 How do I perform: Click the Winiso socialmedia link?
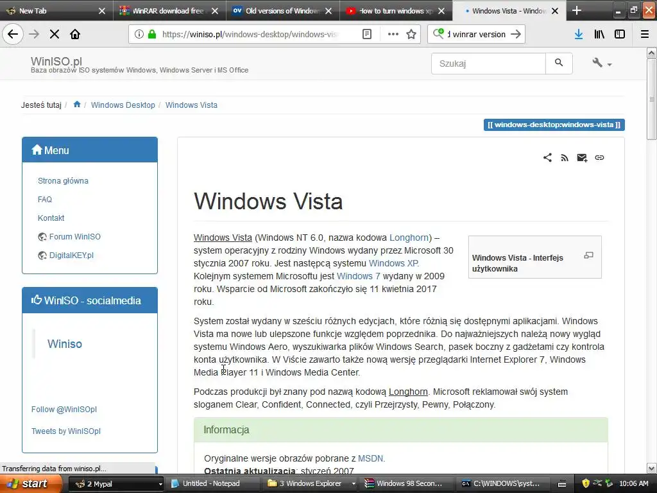[x=65, y=344]
